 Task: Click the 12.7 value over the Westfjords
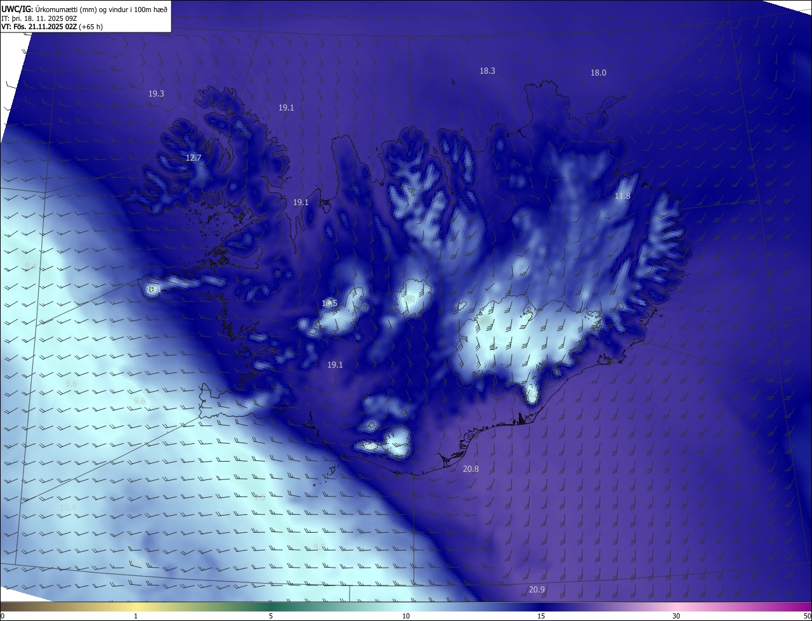193,158
